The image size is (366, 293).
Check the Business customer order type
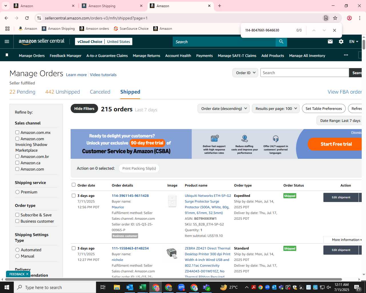point(17,221)
